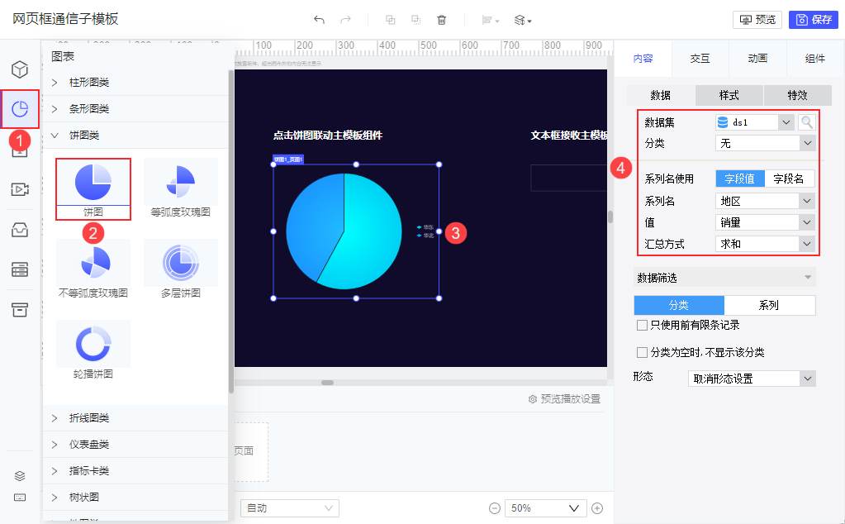Open the 形态 取消形态设置 dropdown
Viewport: 845px width, 524px height.
[x=752, y=379]
